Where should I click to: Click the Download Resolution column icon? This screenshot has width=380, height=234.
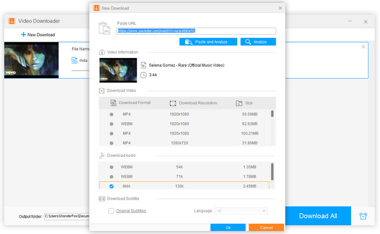point(173,103)
